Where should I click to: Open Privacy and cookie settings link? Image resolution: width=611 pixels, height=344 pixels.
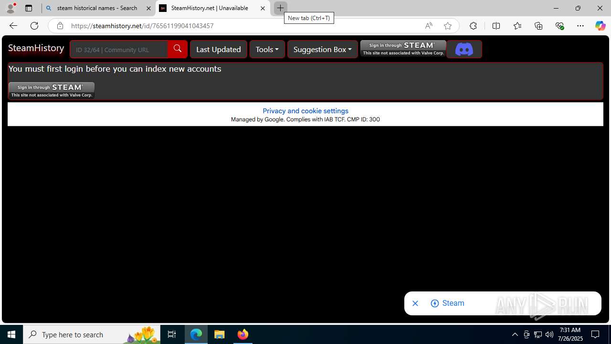pos(305,111)
